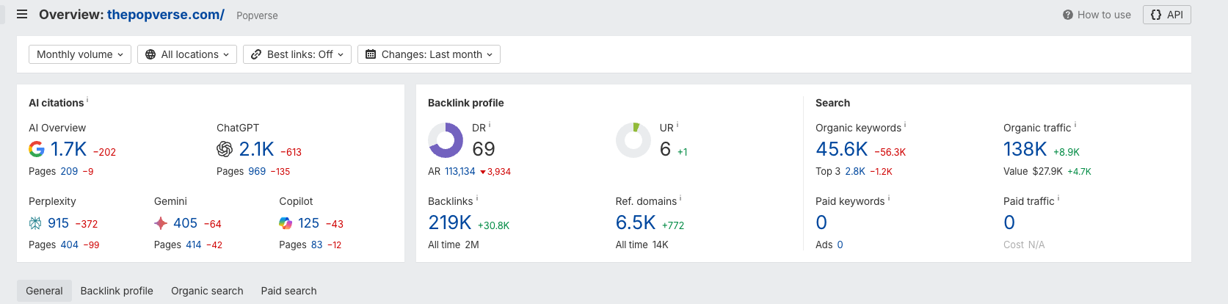The width and height of the screenshot is (1228, 304).
Task: Click the Popverse site title text
Action: [x=257, y=15]
